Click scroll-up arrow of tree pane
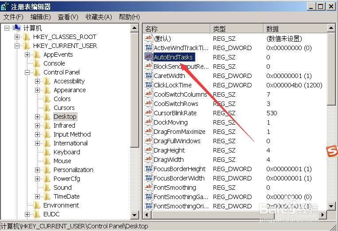338x231 pixels. click(x=135, y=28)
